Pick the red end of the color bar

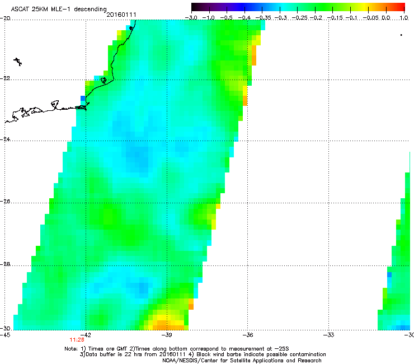click(401, 7)
